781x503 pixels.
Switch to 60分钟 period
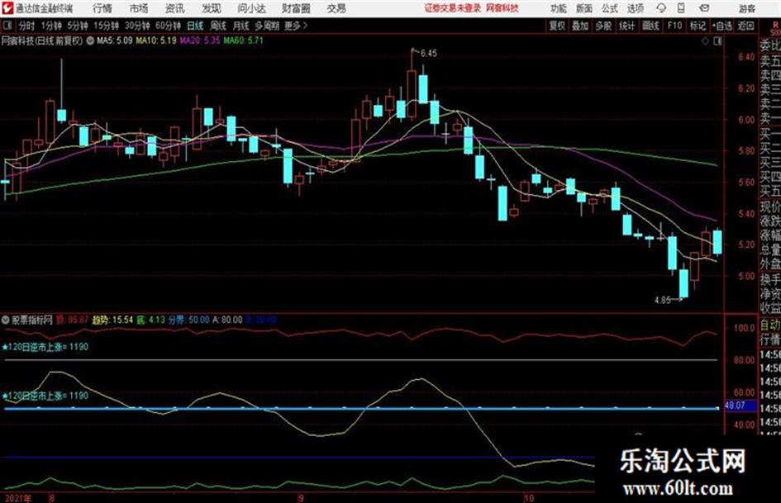pyautogui.click(x=168, y=26)
